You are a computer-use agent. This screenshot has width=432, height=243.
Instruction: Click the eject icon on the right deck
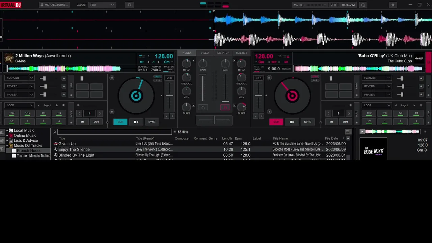point(269,78)
